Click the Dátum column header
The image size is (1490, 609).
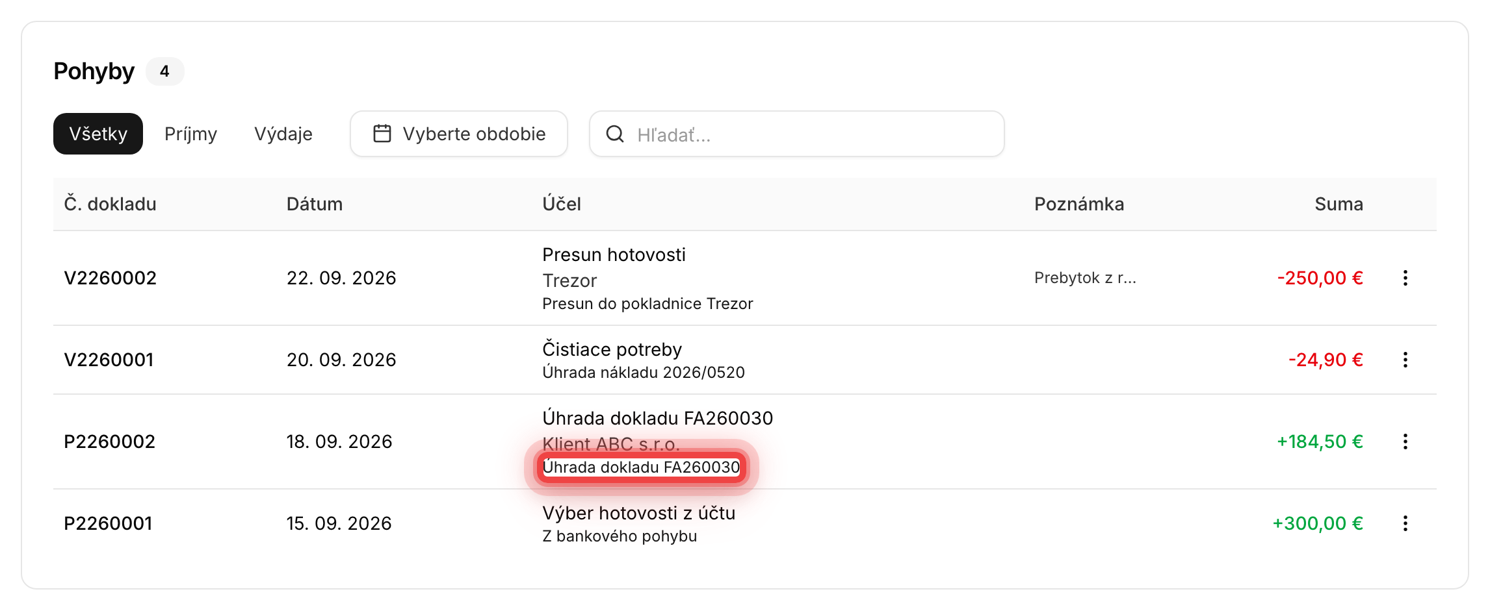(x=315, y=204)
